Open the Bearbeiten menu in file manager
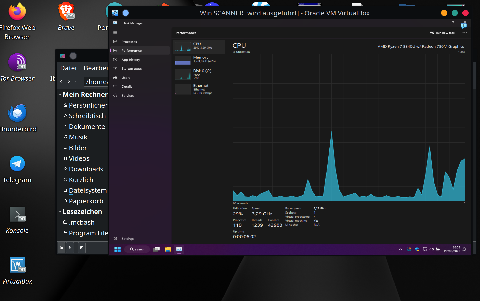The width and height of the screenshot is (480, 301). pos(96,68)
